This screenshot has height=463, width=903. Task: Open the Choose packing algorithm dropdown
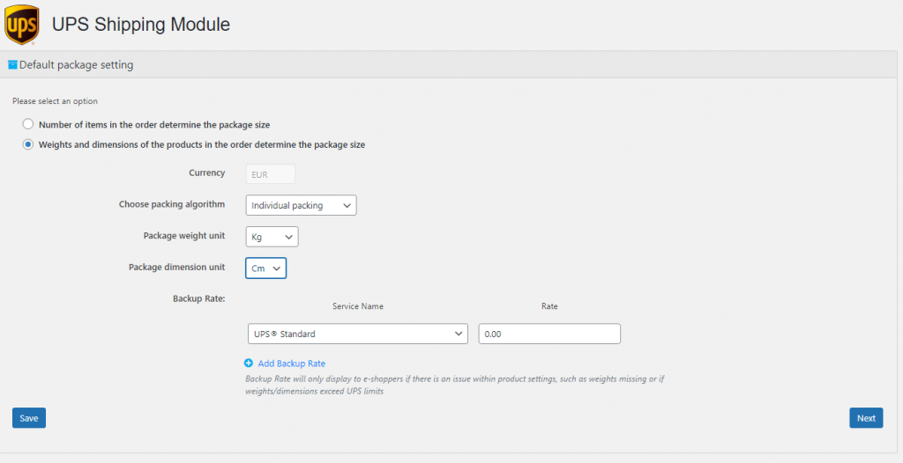pos(302,205)
